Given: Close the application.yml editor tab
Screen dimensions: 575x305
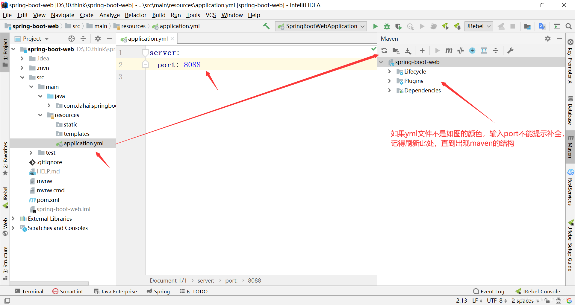Looking at the screenshot, I should (172, 39).
